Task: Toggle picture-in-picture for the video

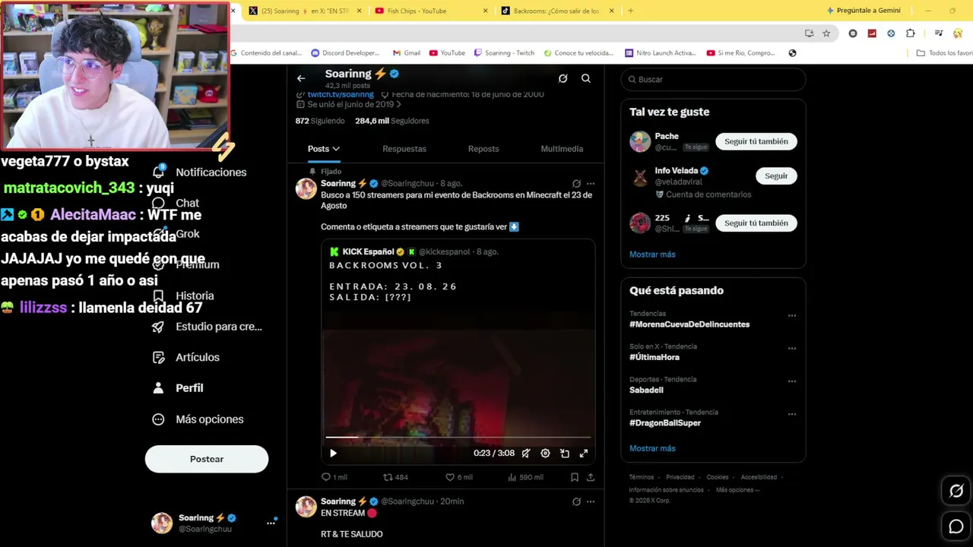Action: 565,454
